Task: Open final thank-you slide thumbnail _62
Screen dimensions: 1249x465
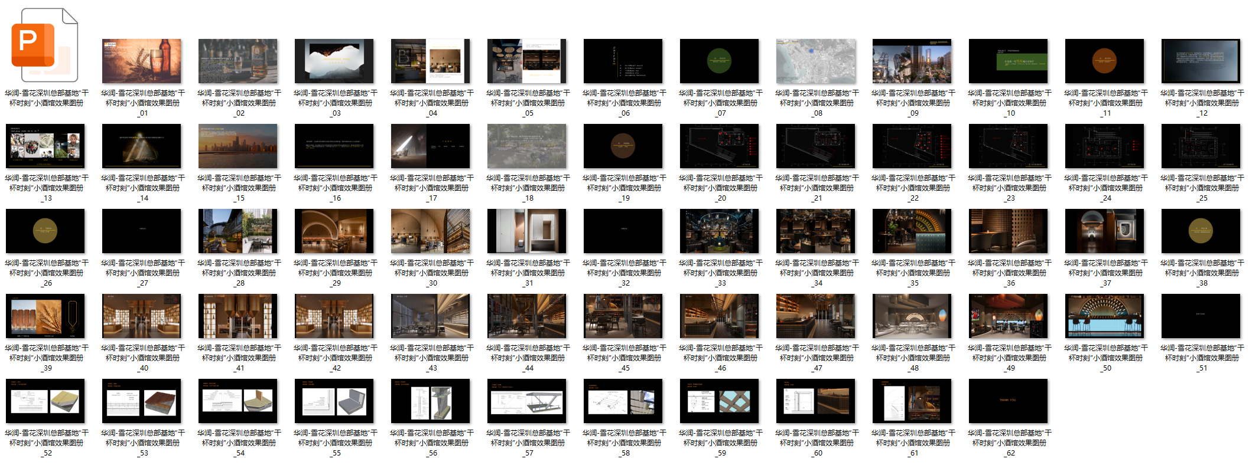Action: pos(1009,401)
